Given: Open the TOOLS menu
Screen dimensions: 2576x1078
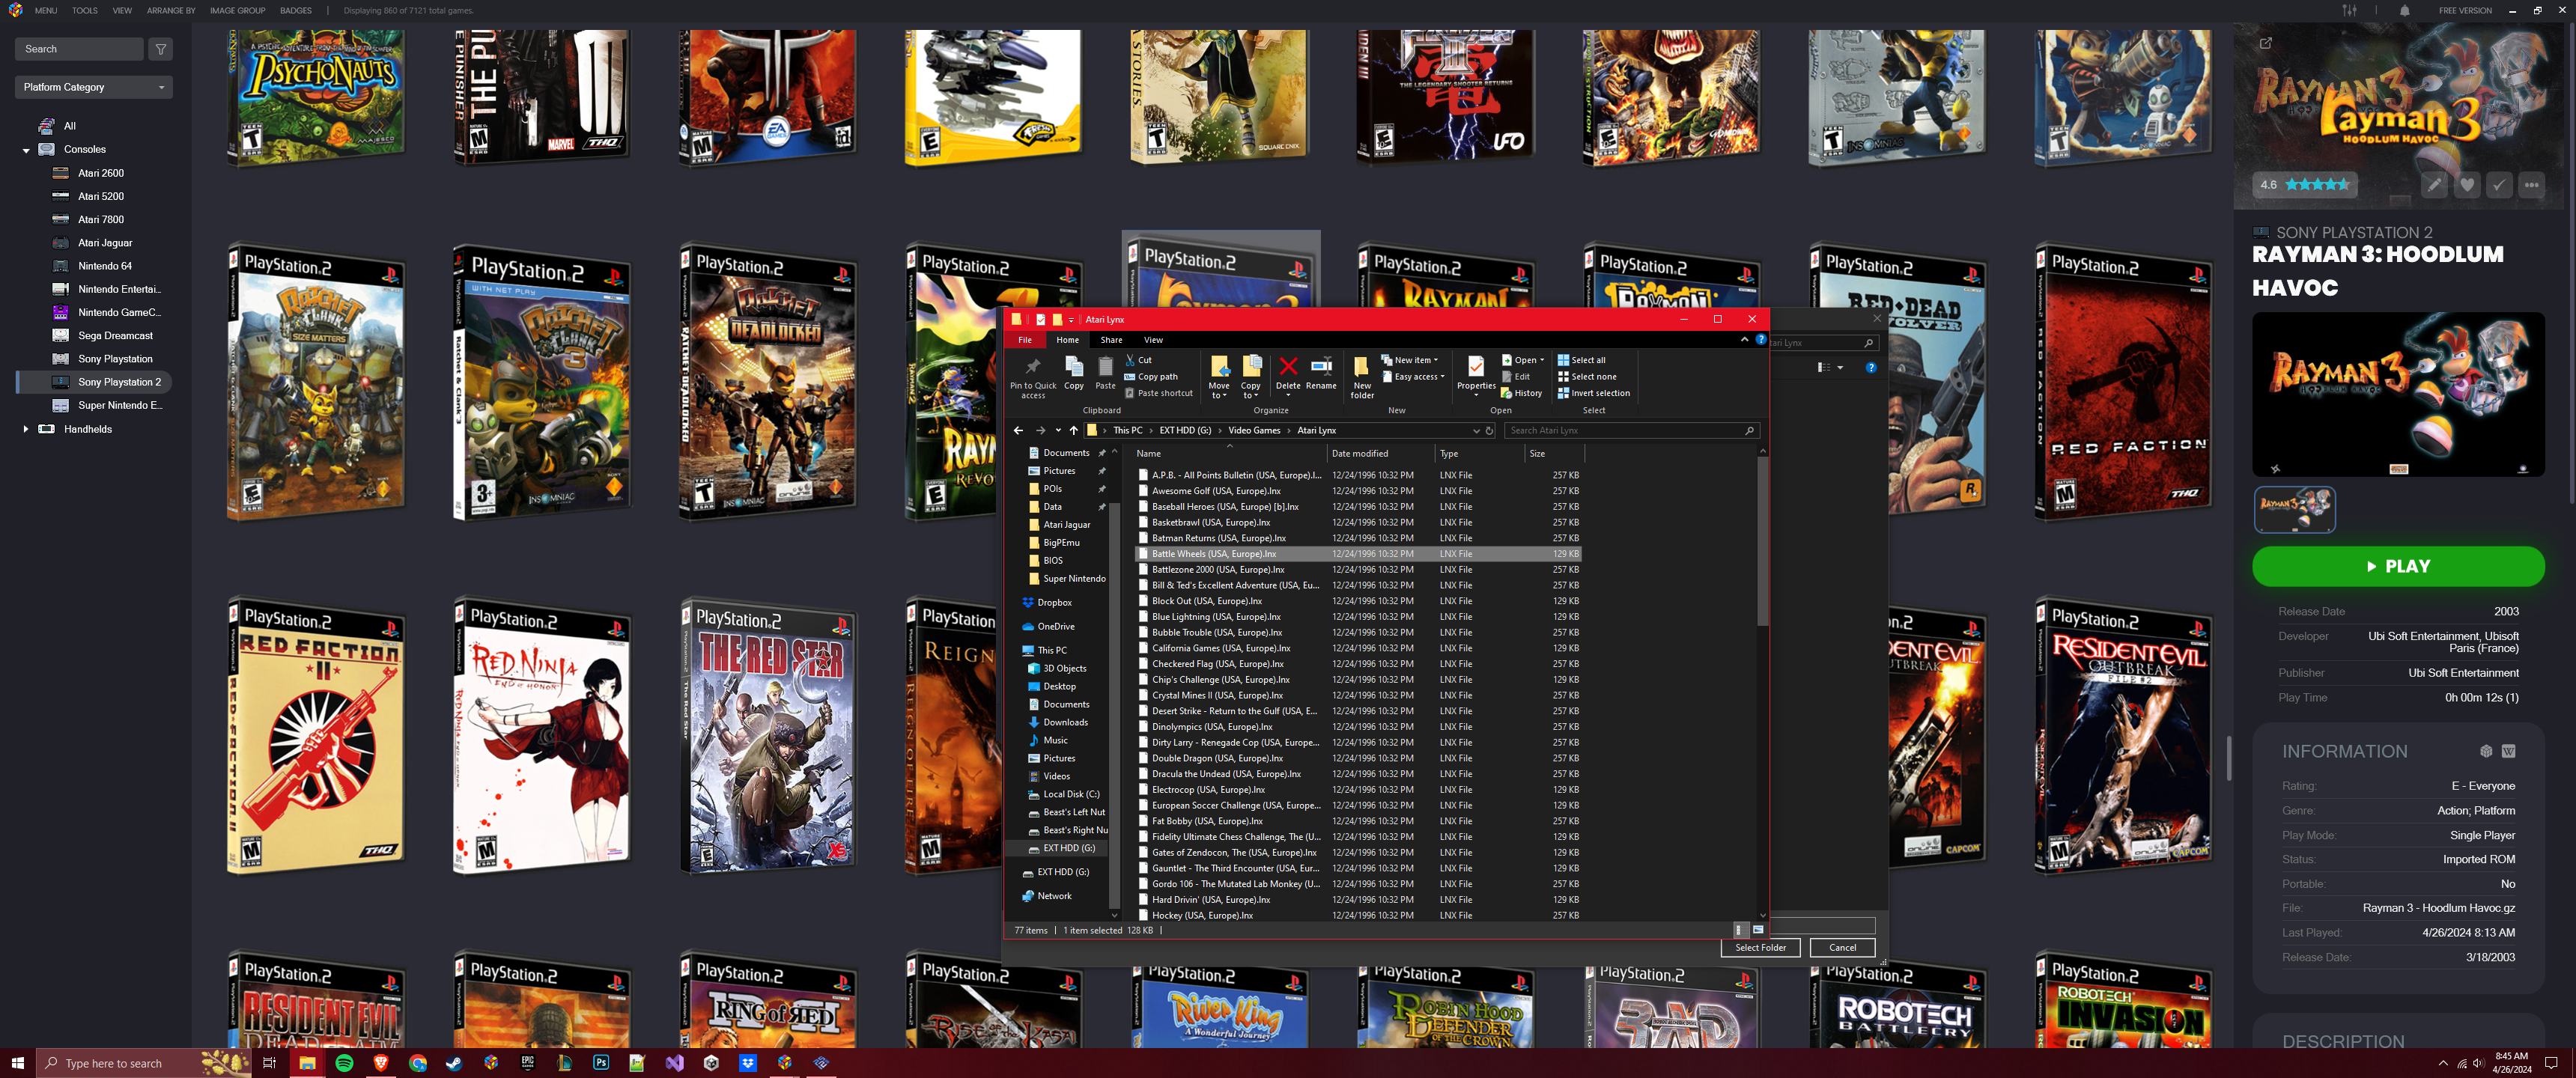Looking at the screenshot, I should (85, 11).
